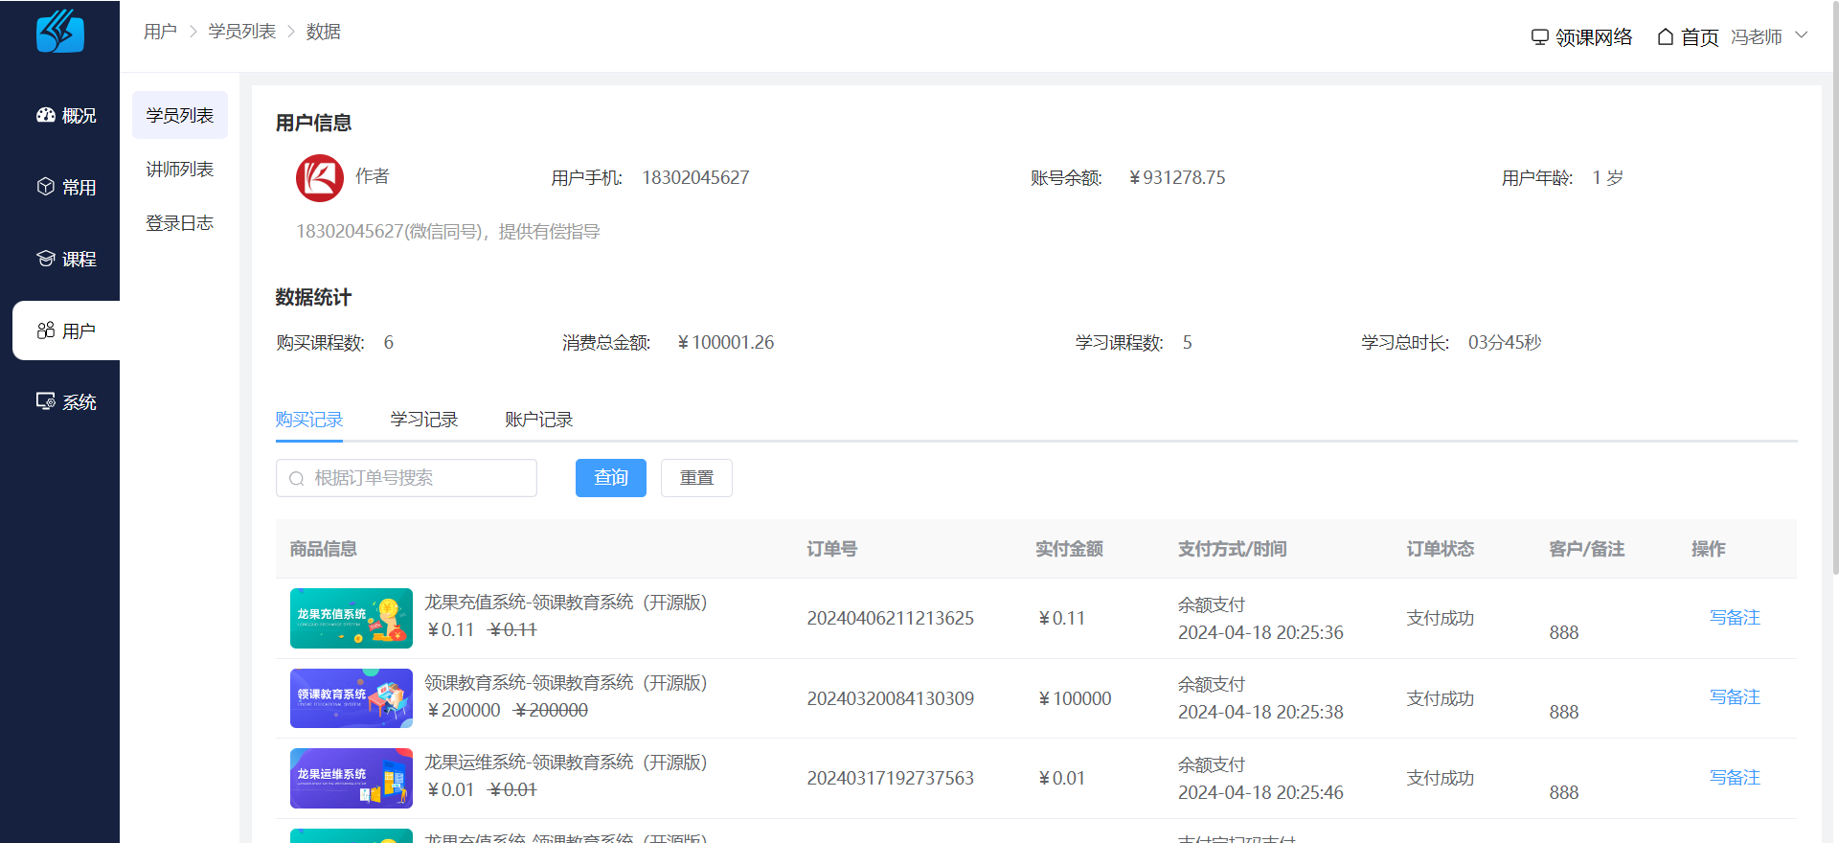Click the 数据 breadcrumb item
The width and height of the screenshot is (1839, 843).
click(x=323, y=32)
